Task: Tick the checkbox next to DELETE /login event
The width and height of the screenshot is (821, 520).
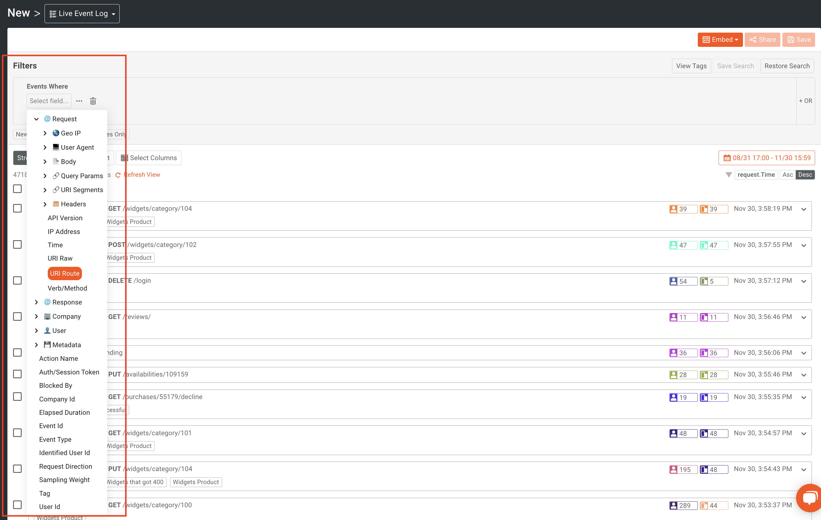Action: (x=18, y=280)
